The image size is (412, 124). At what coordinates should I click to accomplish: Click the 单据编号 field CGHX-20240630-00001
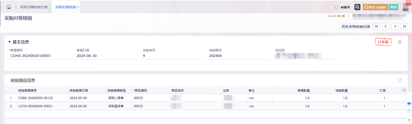coord(40,56)
